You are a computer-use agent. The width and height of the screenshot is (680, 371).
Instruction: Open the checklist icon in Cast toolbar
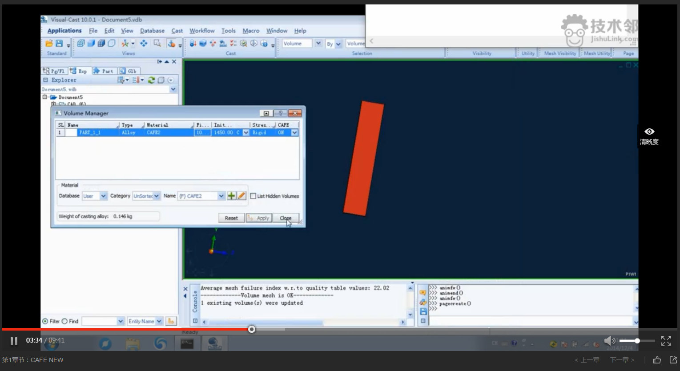click(x=233, y=44)
